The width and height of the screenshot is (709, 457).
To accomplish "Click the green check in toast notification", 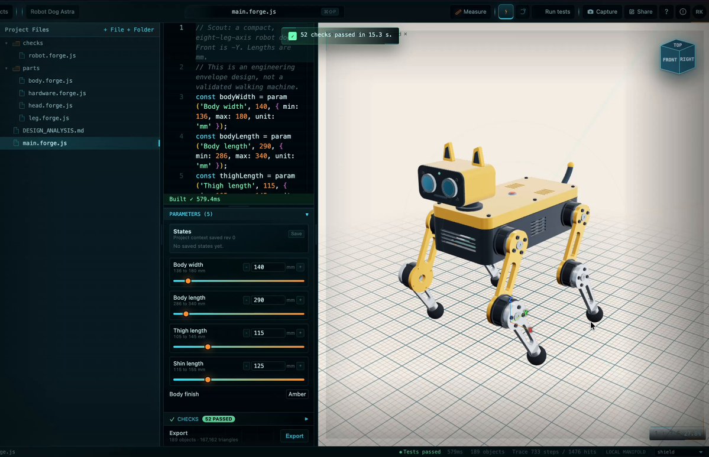I will click(x=293, y=35).
